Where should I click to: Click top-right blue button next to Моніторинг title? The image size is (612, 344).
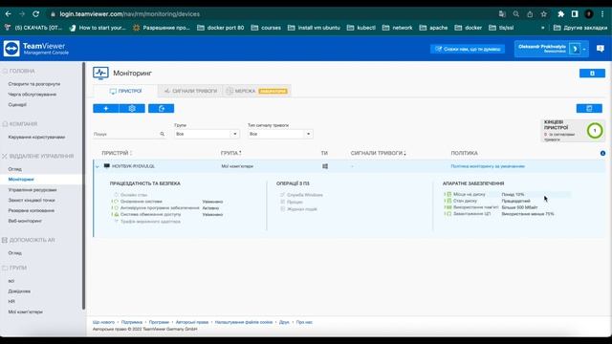592,74
